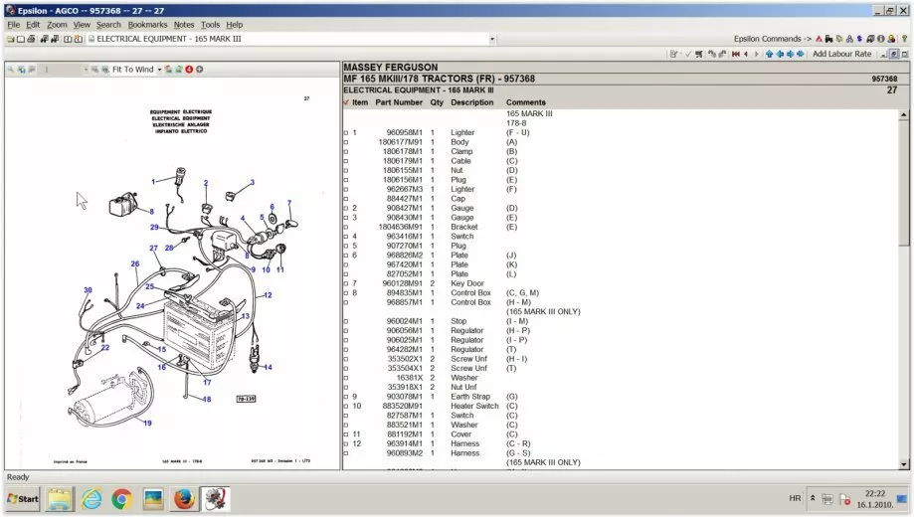Open the ELECTRICAL EQUIPMENT path dropdown arrow

(492, 39)
